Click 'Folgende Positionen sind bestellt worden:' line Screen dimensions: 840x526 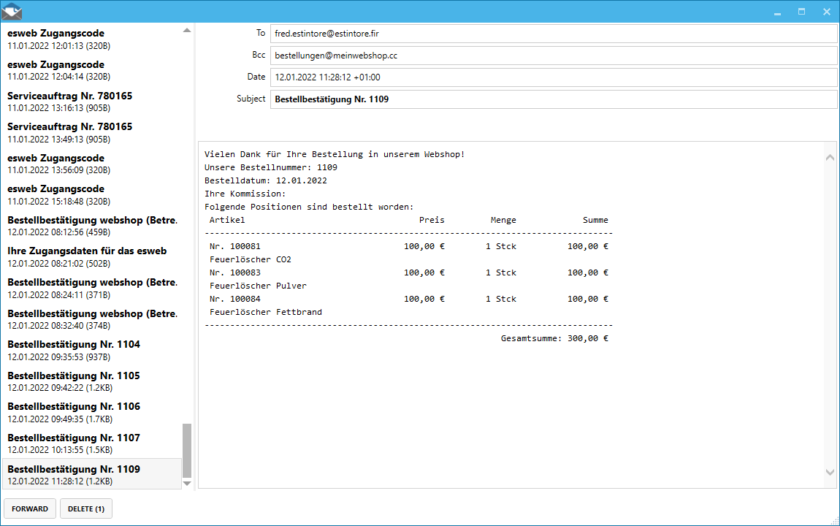point(309,207)
